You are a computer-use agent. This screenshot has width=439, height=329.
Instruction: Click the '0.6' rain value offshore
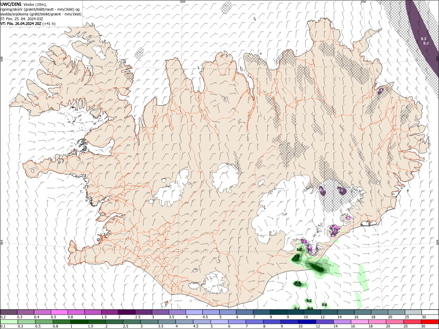(324, 305)
